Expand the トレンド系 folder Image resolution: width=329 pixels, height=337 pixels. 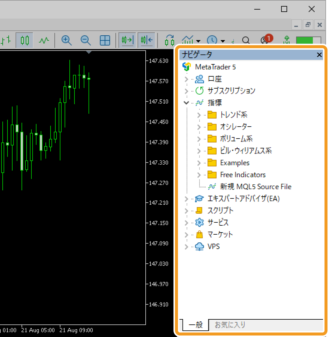point(199,115)
